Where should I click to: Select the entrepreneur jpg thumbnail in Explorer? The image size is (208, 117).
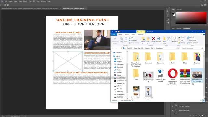[197, 75]
